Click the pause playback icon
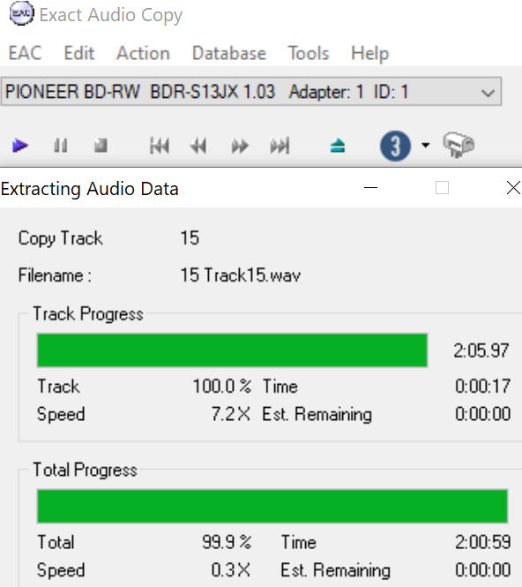The image size is (522, 587). [61, 146]
